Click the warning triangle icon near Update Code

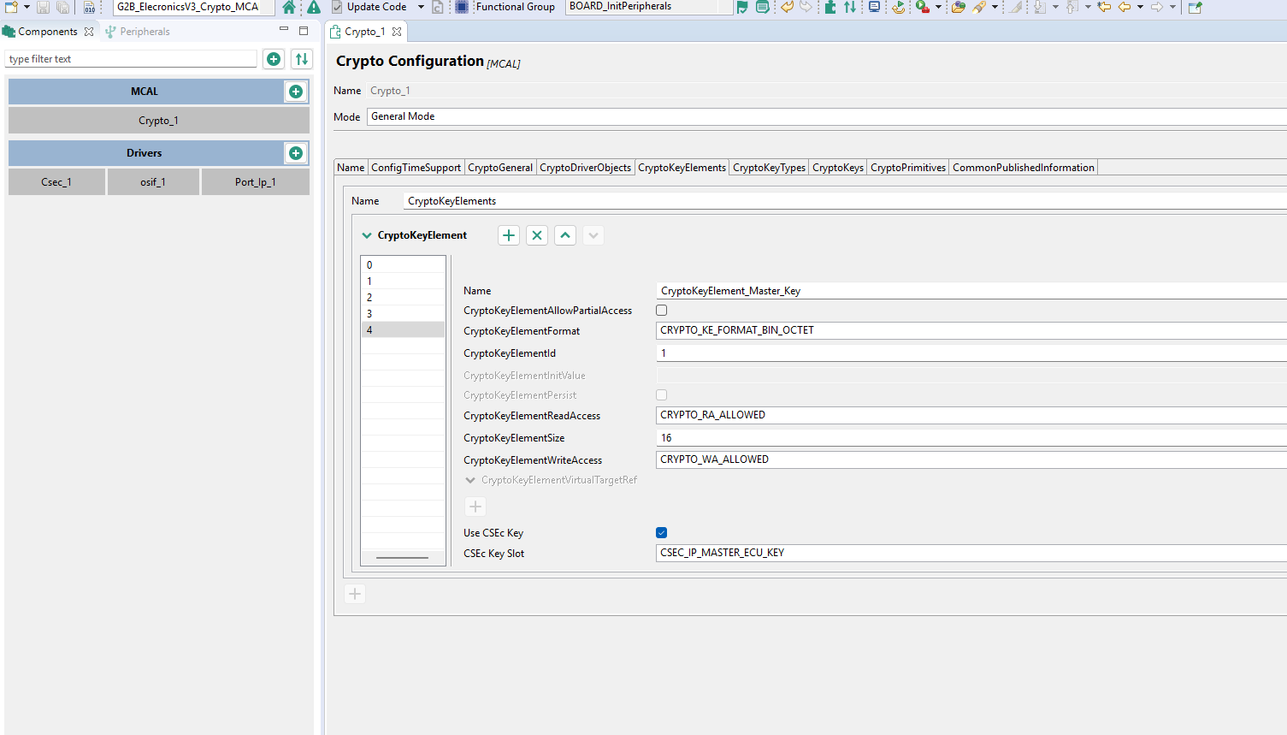314,7
